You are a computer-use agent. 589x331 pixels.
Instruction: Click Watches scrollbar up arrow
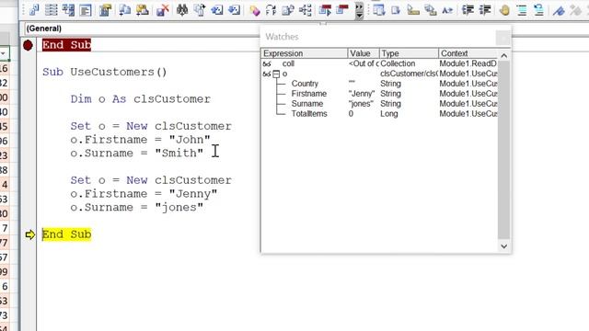[x=504, y=56]
